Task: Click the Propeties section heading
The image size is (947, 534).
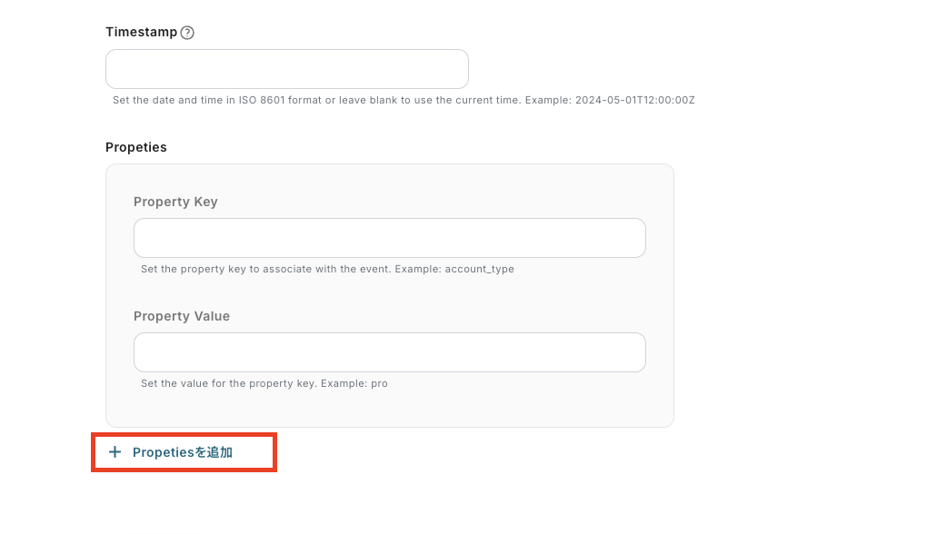Action: [x=136, y=147]
